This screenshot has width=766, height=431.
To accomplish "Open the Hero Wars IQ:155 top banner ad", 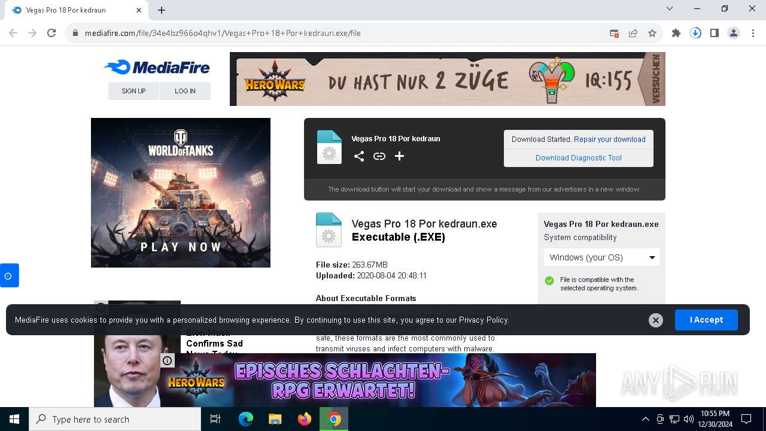I will (x=448, y=79).
